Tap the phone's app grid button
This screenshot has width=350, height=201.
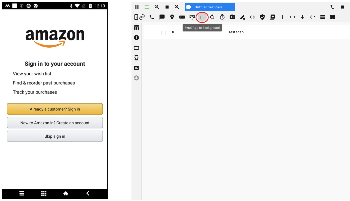click(x=44, y=193)
